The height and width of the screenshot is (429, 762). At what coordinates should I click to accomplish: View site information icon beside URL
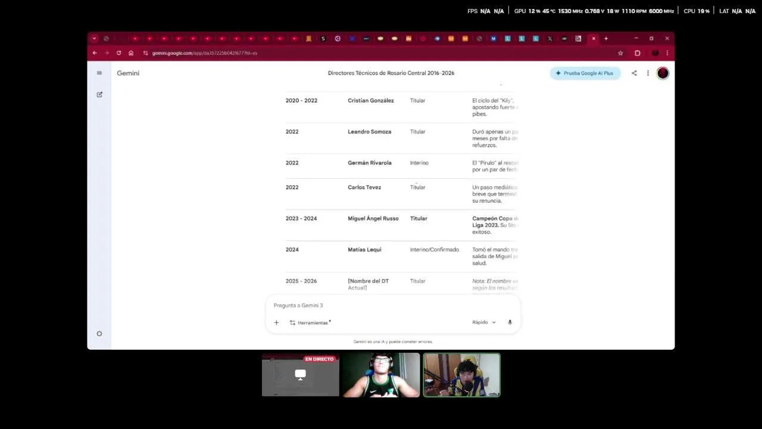click(x=145, y=53)
